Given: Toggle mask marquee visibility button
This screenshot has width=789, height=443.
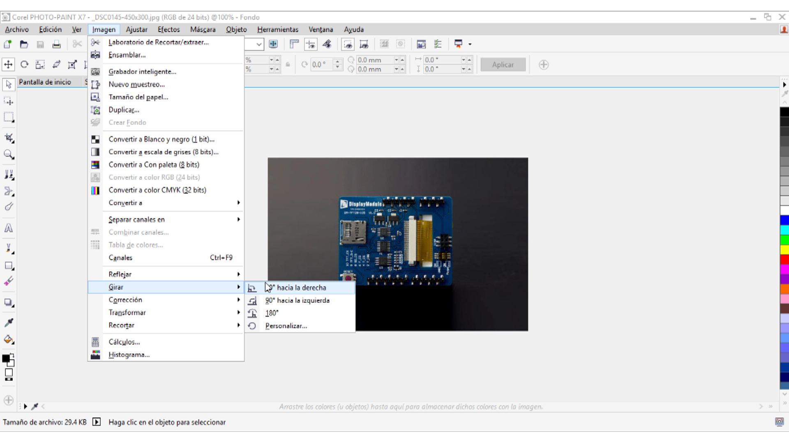Looking at the screenshot, I should point(348,44).
